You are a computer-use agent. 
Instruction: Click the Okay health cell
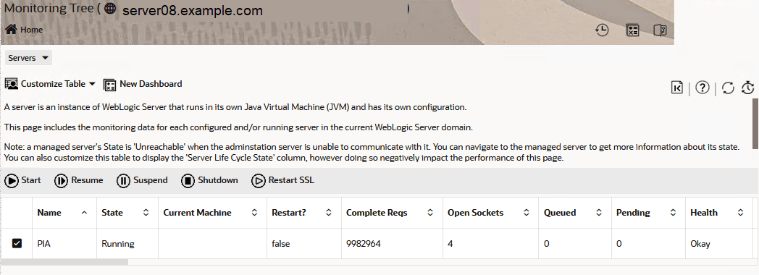click(x=718, y=244)
